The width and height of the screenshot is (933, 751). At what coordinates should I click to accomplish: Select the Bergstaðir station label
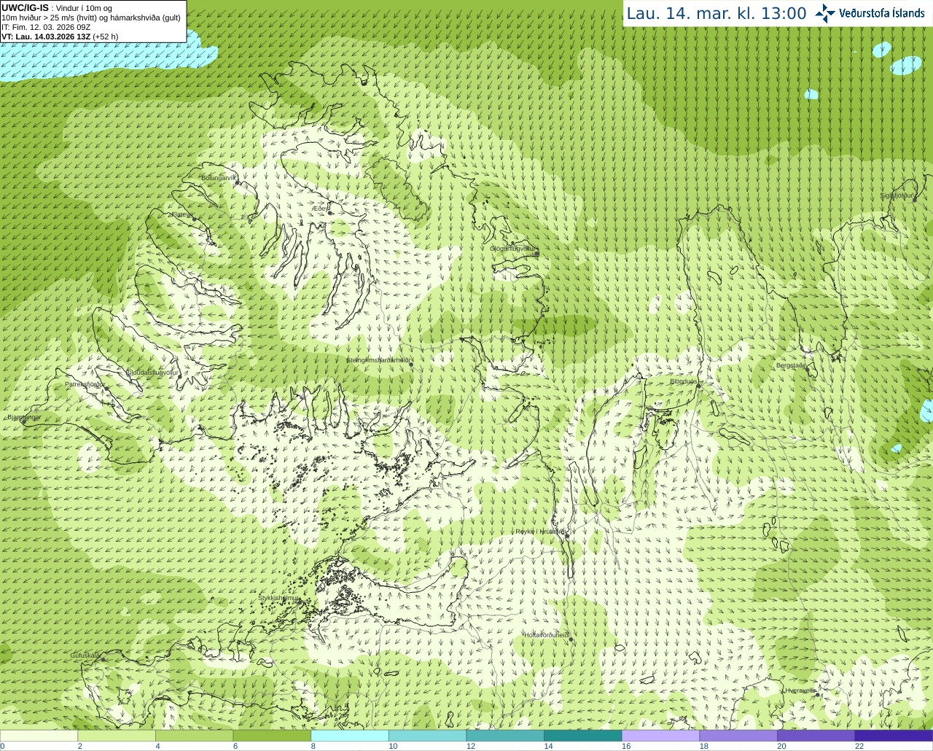791,365
